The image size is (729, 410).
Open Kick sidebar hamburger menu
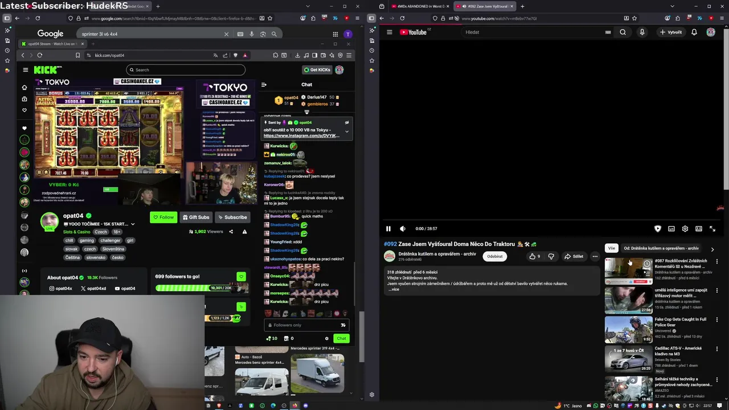click(26, 69)
